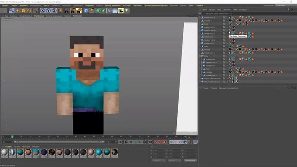The height and width of the screenshot is (167, 297).
Task: Click the timeline preview range slider
Action: click(59, 142)
